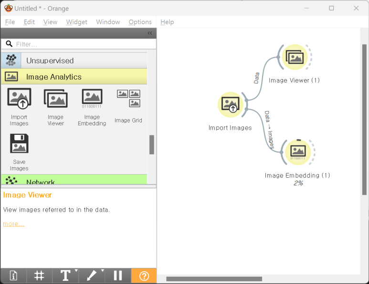
Task: Collapse the Image Analytics category
Action: pyautogui.click(x=74, y=77)
